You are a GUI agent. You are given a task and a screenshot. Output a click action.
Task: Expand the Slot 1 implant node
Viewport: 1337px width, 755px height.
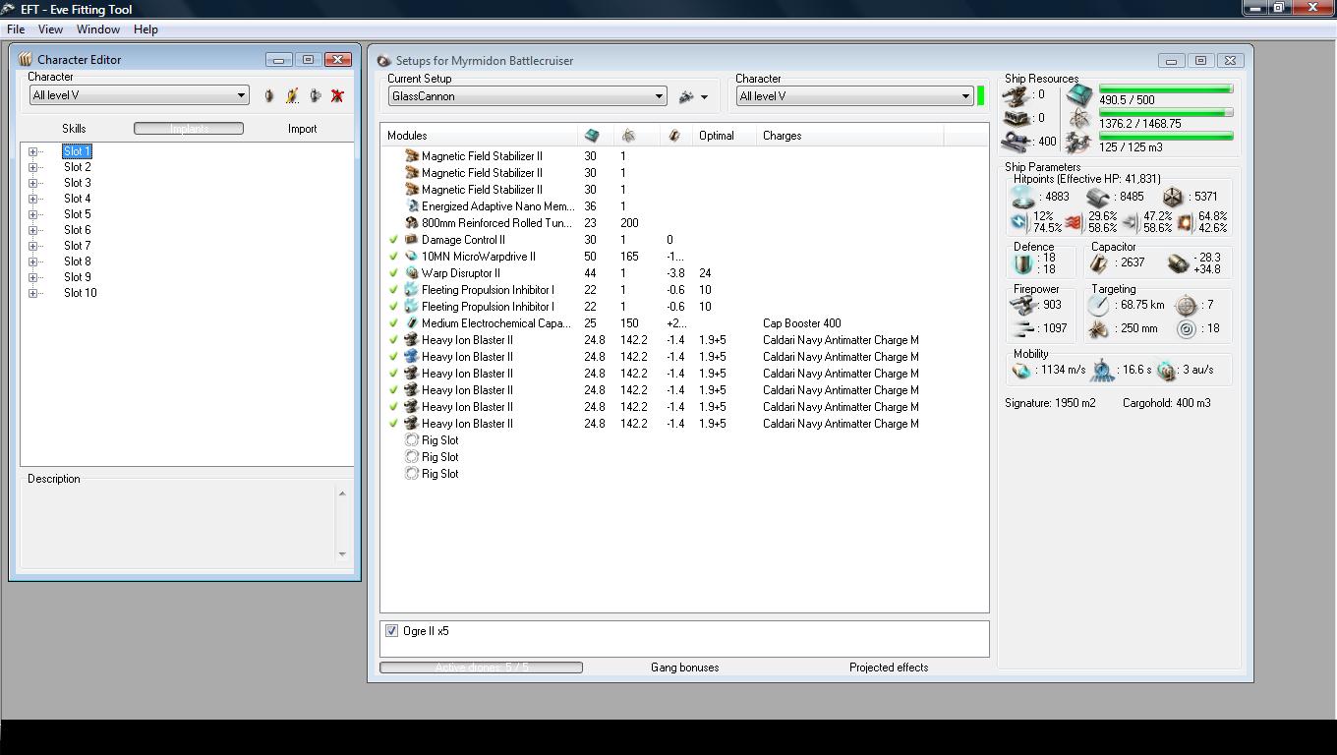(32, 151)
